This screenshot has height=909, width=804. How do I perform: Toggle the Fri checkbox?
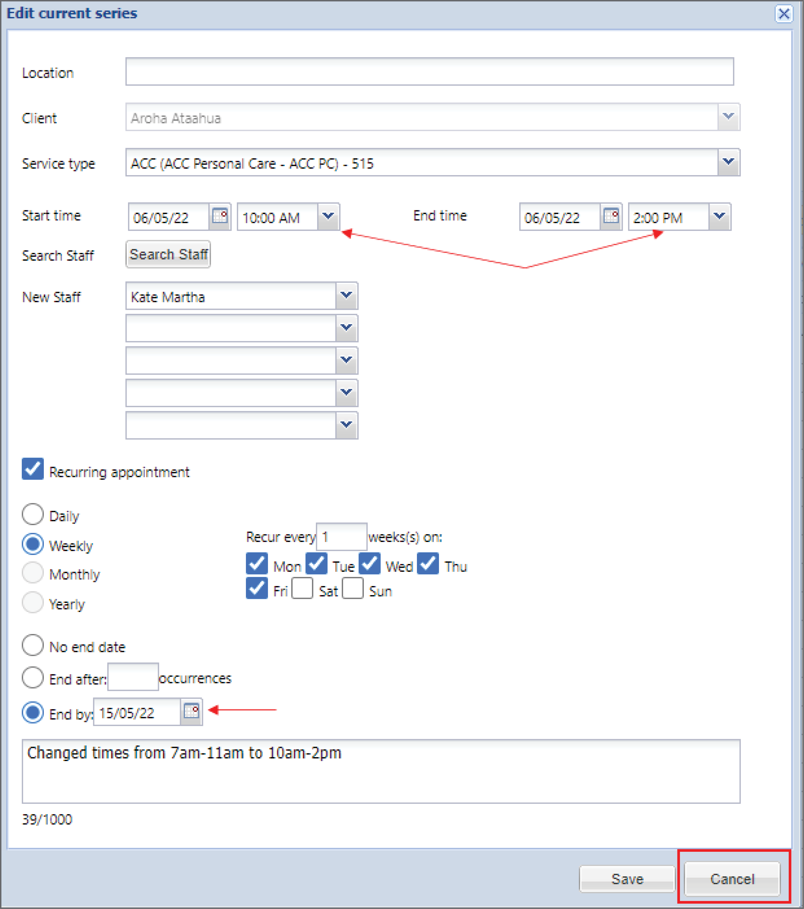tap(257, 588)
